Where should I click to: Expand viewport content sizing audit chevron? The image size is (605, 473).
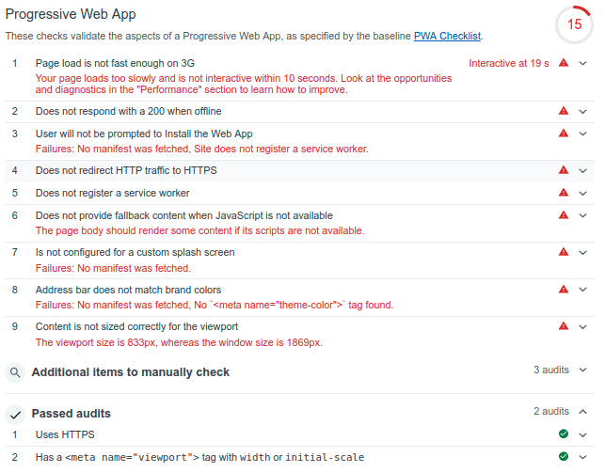pos(583,327)
